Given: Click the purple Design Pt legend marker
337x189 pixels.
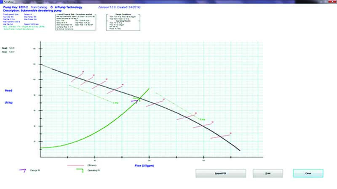Looking at the screenshot, I should (22, 171).
